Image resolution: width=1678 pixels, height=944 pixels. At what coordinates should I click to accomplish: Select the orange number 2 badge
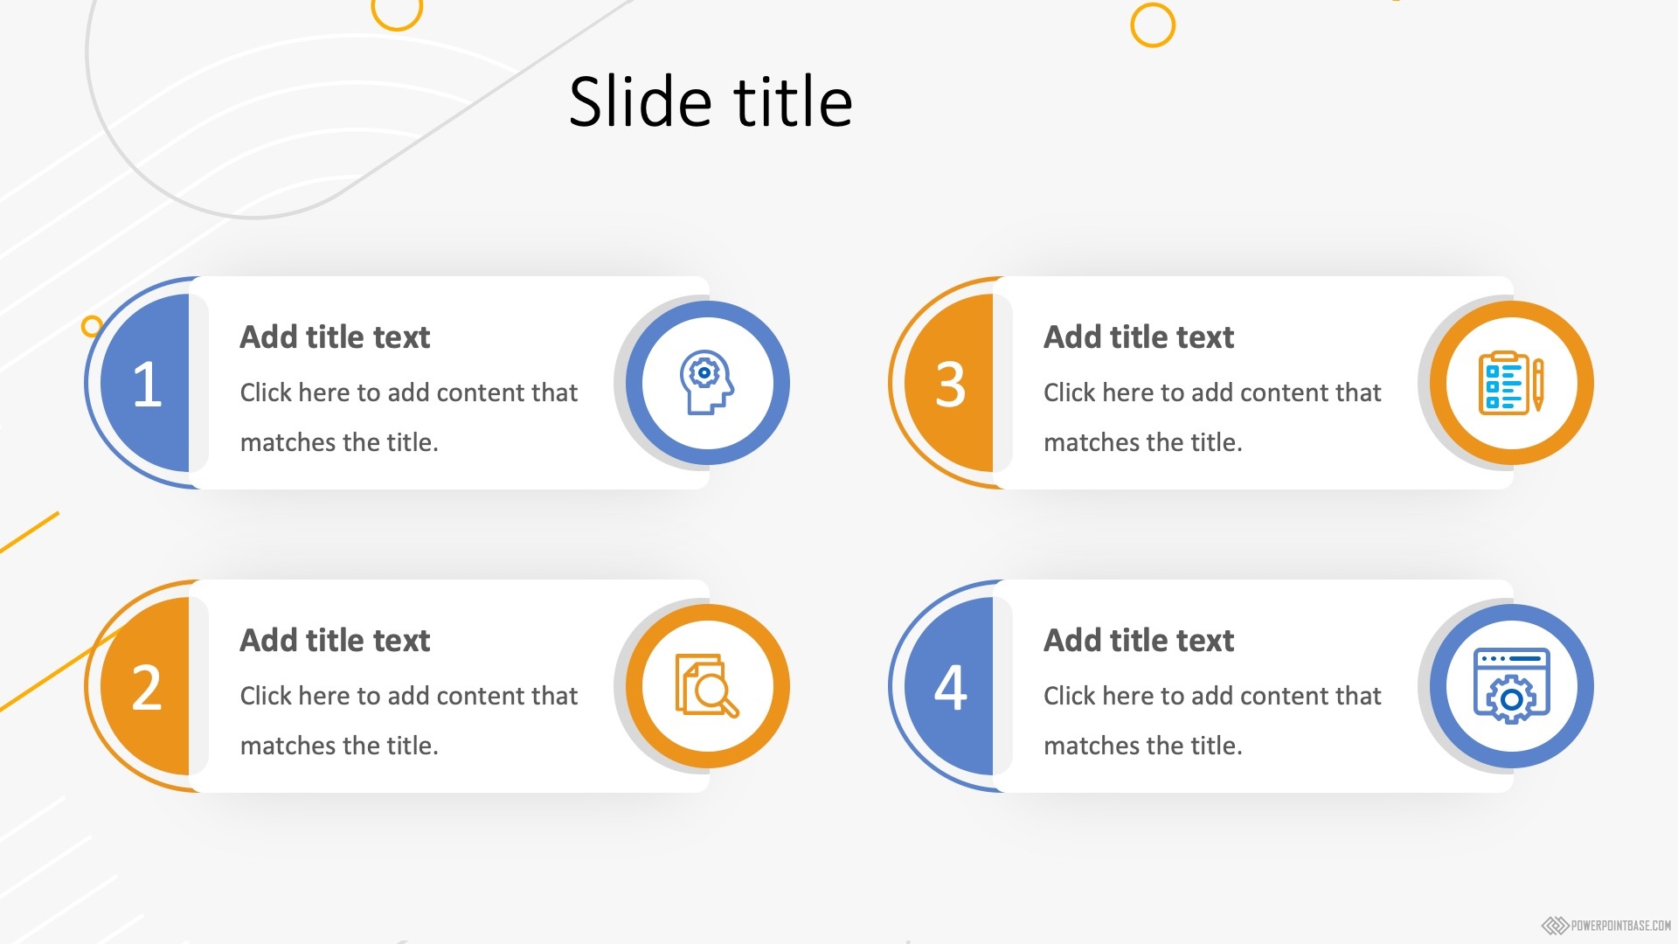pyautogui.click(x=147, y=687)
